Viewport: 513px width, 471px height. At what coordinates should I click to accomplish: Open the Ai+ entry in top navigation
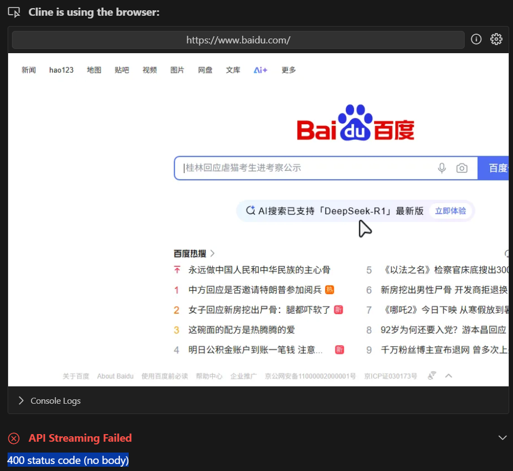[261, 70]
